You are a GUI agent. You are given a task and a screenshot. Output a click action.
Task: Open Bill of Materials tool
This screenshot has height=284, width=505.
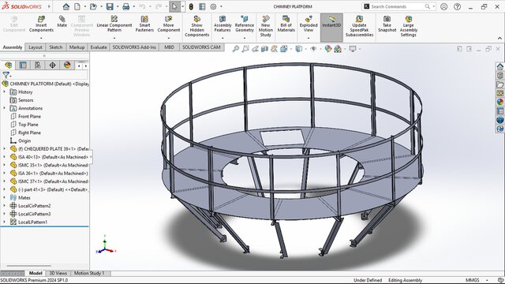[286, 24]
